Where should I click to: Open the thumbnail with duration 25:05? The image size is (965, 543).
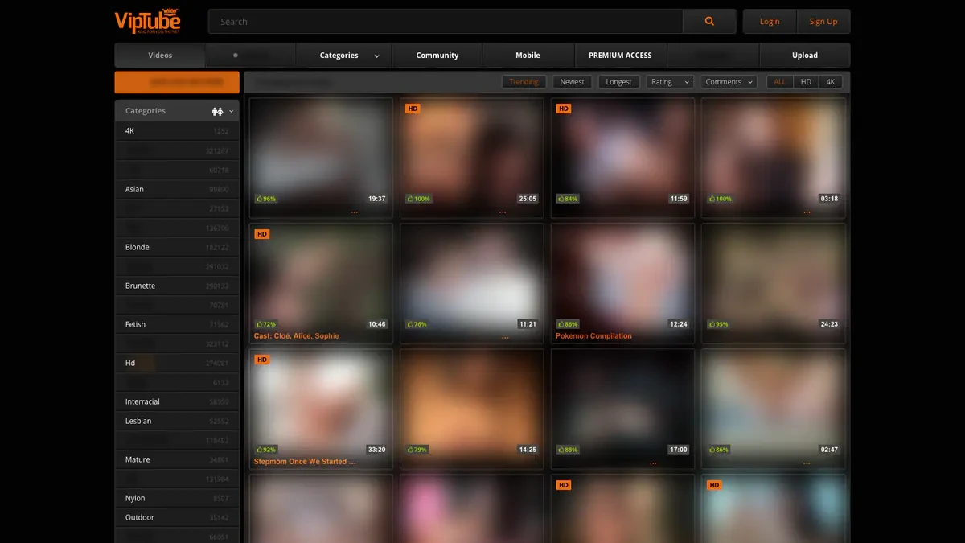coord(472,153)
